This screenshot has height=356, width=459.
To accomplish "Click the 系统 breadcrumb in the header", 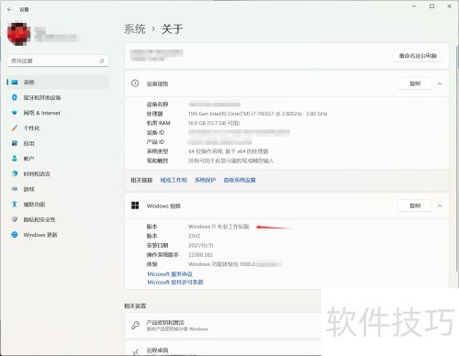I will [135, 29].
